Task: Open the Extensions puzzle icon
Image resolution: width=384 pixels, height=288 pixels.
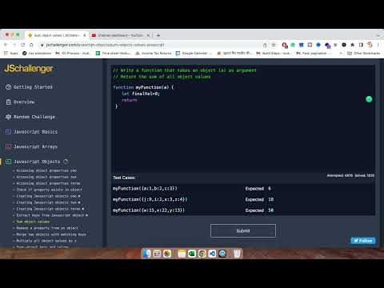Action: tap(353, 45)
